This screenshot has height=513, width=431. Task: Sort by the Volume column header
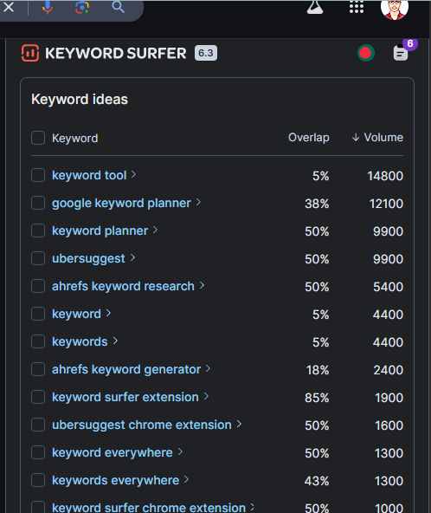point(377,138)
